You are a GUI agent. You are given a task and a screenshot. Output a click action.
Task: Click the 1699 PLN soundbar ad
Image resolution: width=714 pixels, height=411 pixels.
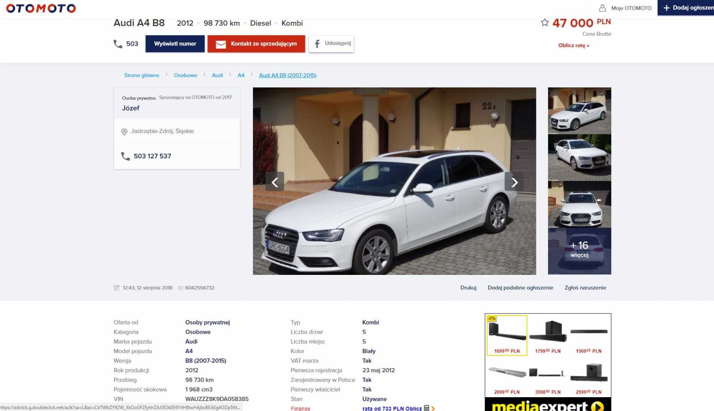[507, 335]
